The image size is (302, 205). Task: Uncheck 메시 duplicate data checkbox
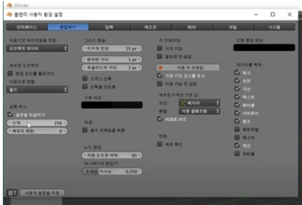pyautogui.click(x=237, y=72)
